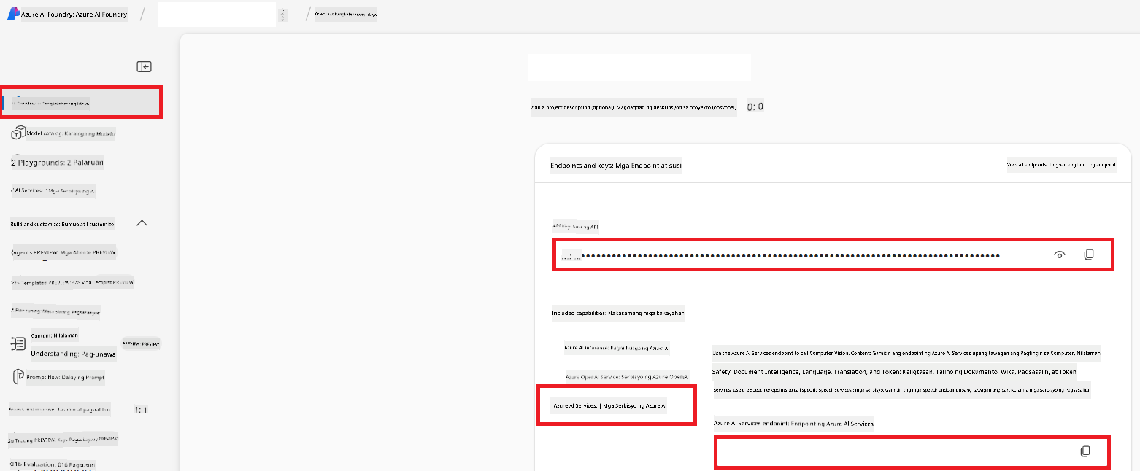1140x471 pixels.
Task: Switch to the Azure AI Inference tab
Action: pos(615,349)
